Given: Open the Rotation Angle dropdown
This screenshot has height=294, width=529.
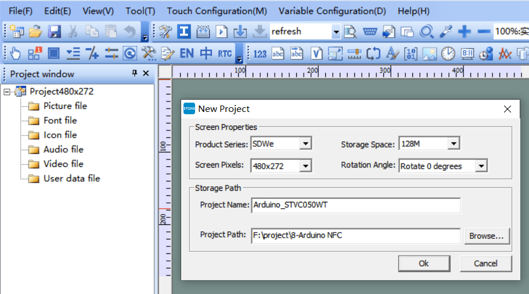Looking at the screenshot, I should point(481,166).
